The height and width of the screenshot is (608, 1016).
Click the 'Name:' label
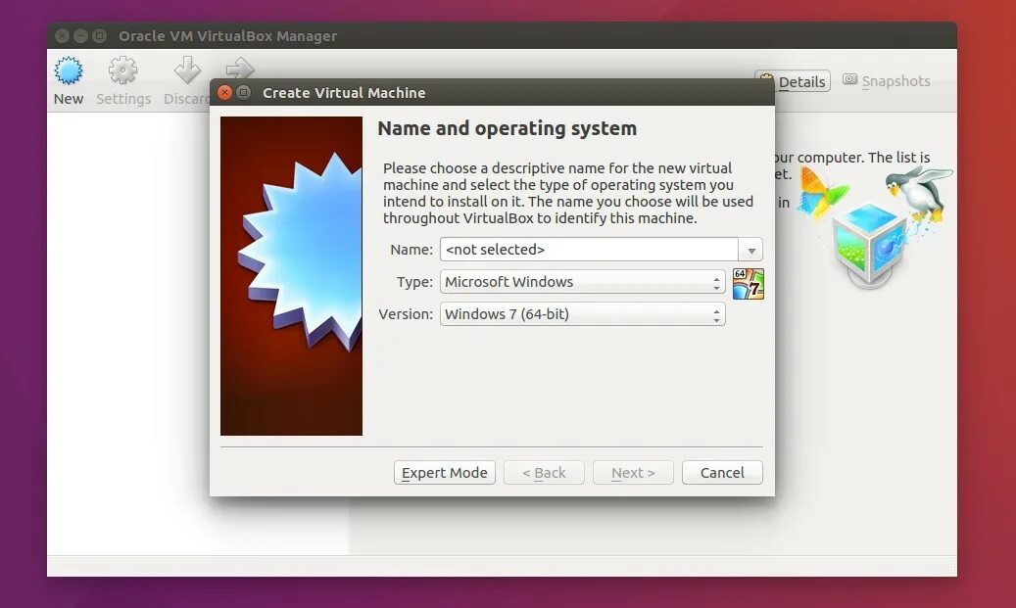pos(411,250)
